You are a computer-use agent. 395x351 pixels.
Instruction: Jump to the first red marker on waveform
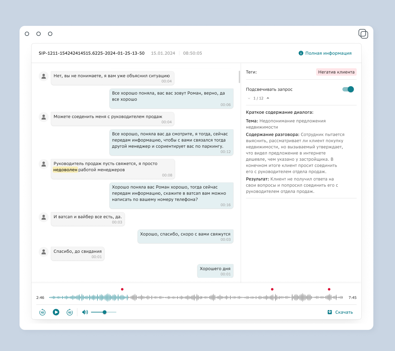click(122, 289)
